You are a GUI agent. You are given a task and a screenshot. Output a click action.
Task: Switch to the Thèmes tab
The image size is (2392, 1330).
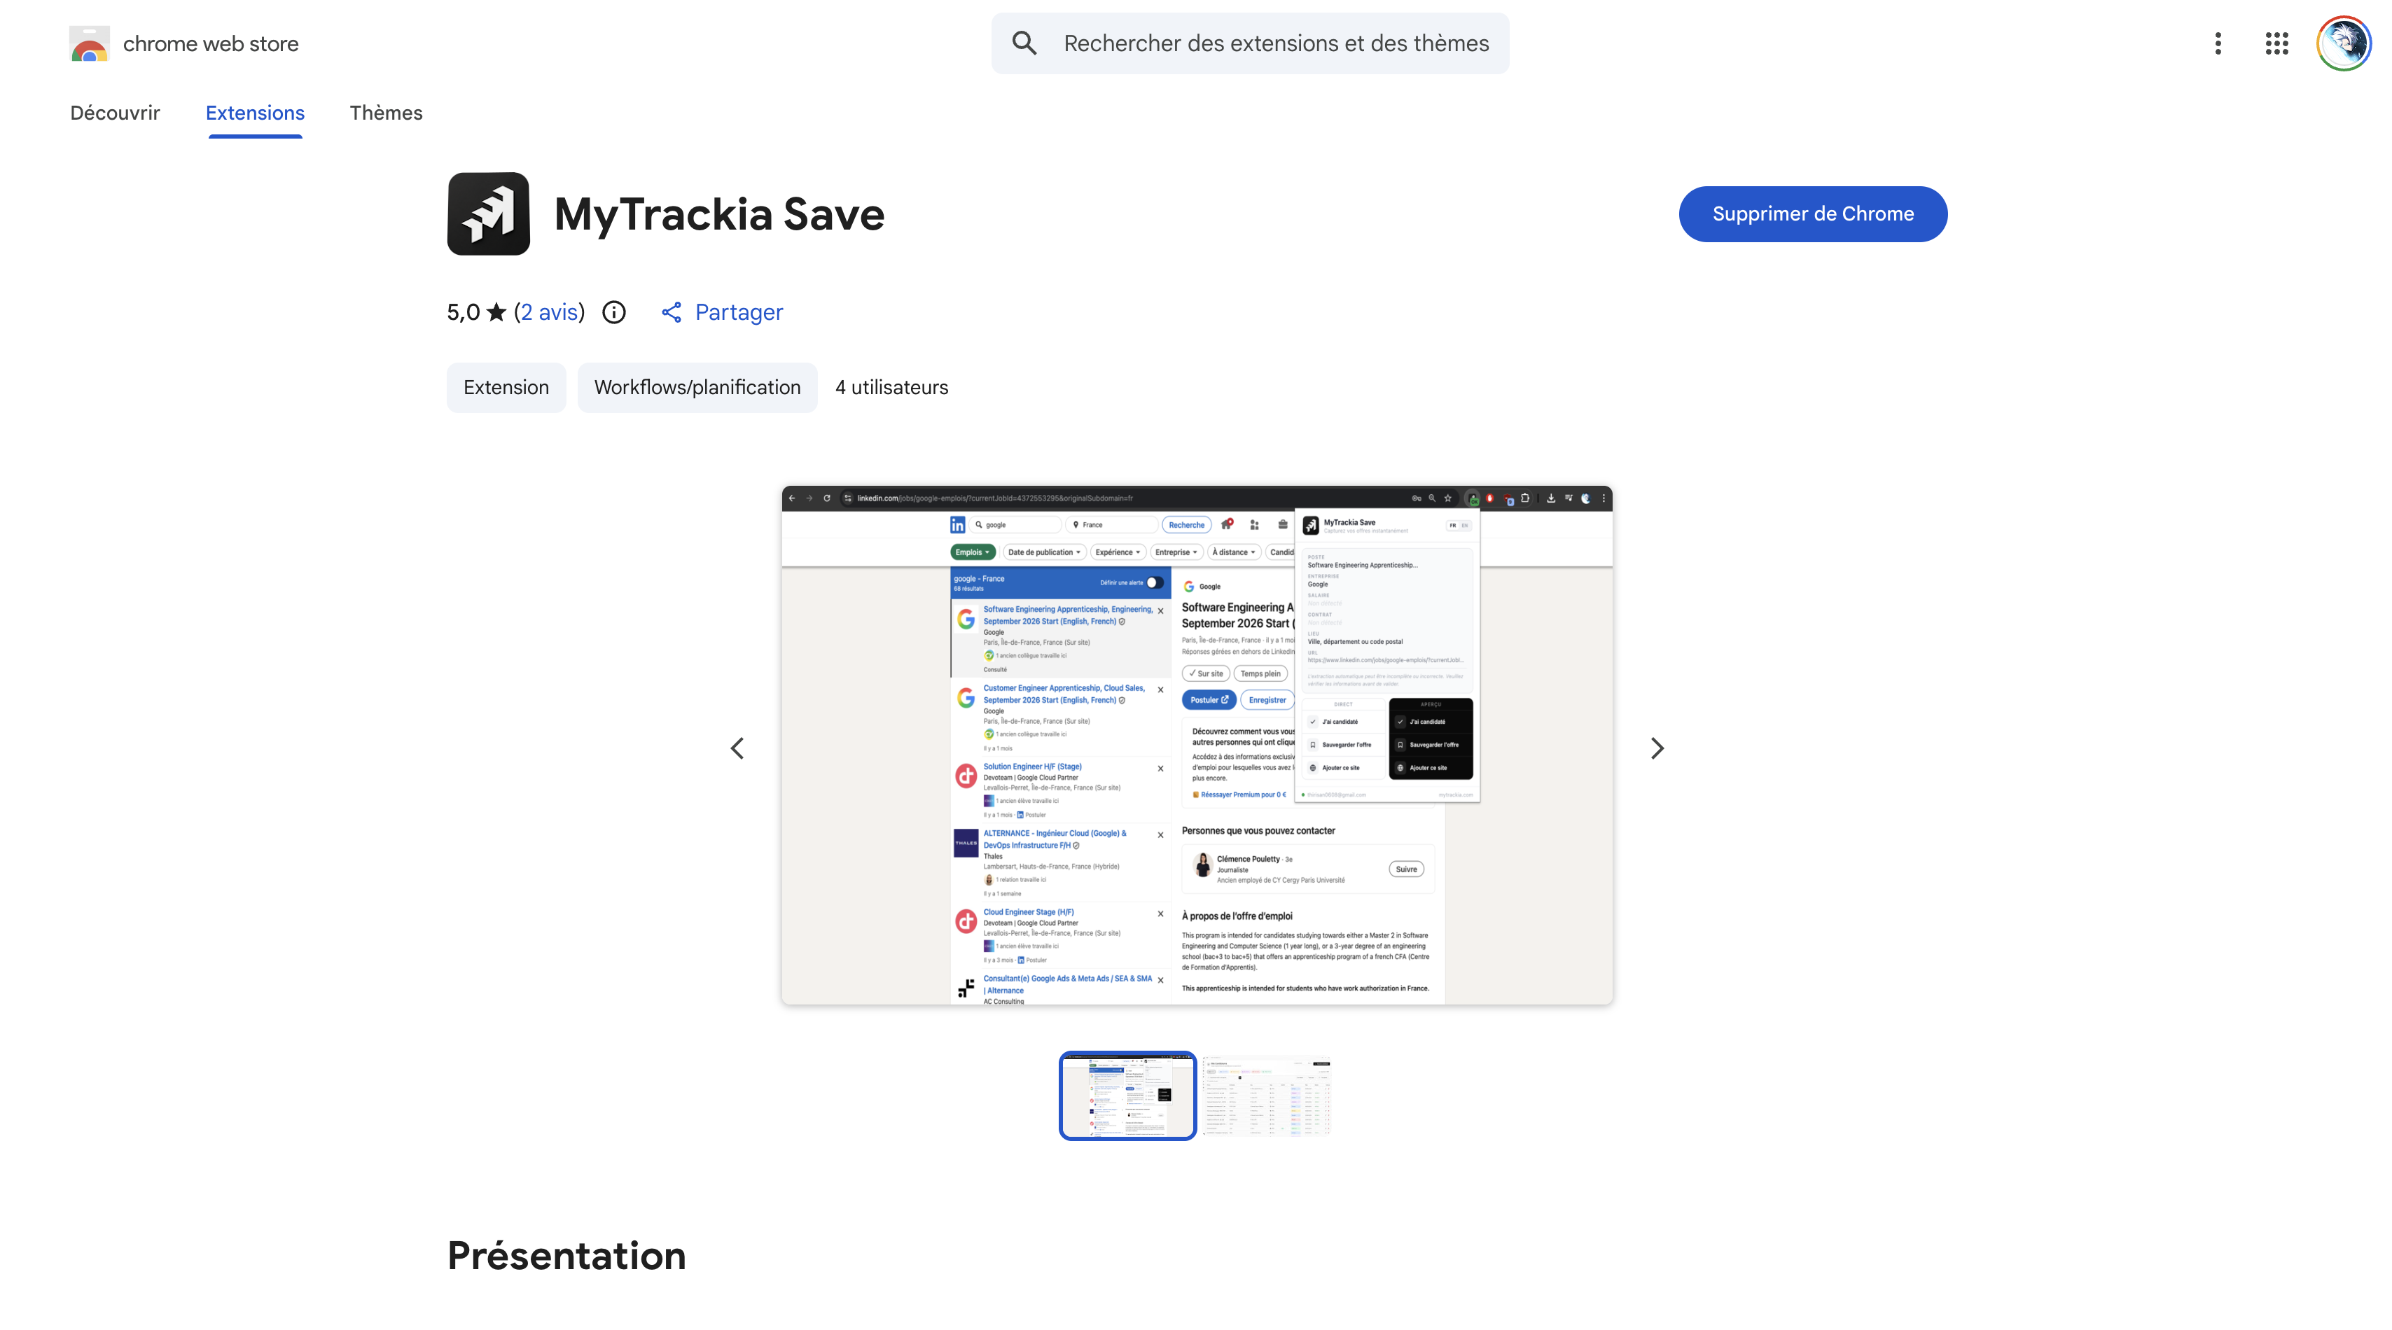tap(385, 113)
